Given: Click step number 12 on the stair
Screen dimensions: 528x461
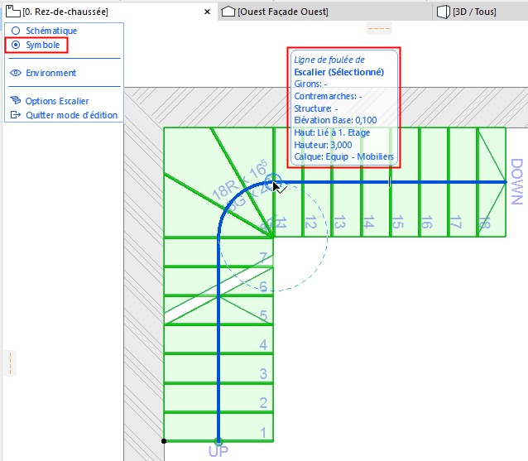Looking at the screenshot, I should 310,223.
